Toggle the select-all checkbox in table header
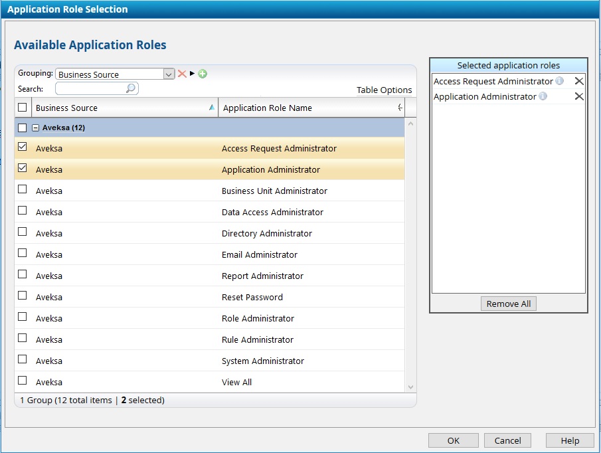Viewport: 601px width, 453px height. point(23,108)
